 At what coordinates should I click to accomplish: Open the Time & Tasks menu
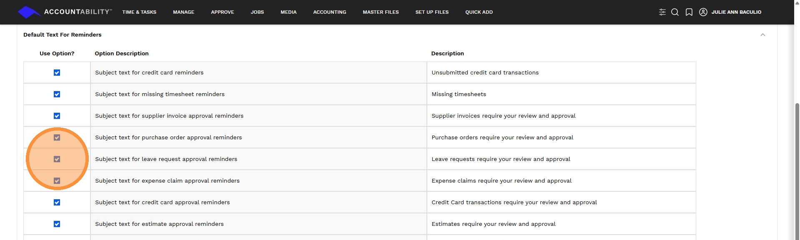point(139,12)
